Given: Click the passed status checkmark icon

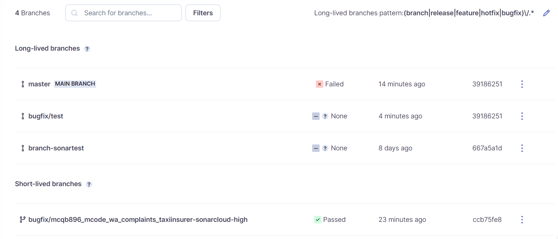Looking at the screenshot, I should [x=317, y=220].
